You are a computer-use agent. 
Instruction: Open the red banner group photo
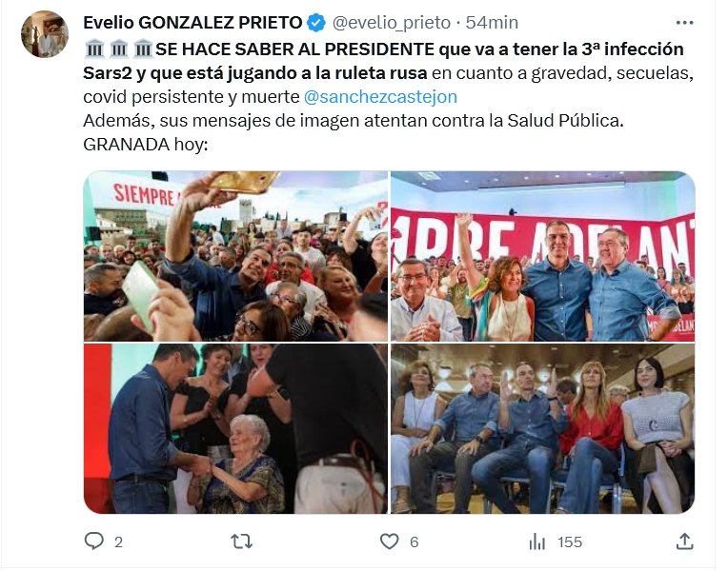[543, 256]
